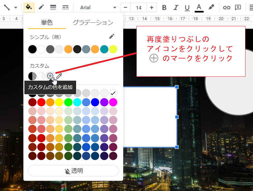Click the insert link icon
The height and width of the screenshot is (191, 253).
tap(227, 8)
